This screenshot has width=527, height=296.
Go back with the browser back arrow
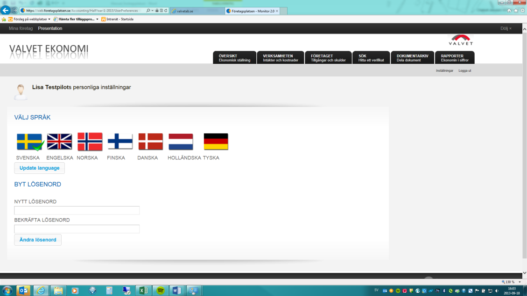[x=6, y=10]
